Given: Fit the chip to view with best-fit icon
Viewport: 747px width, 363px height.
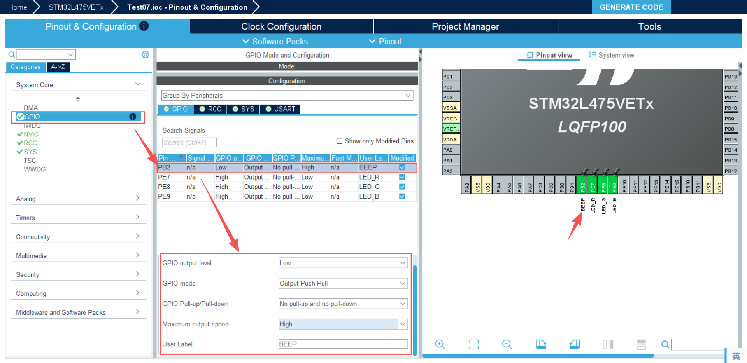Looking at the screenshot, I should pyautogui.click(x=473, y=344).
